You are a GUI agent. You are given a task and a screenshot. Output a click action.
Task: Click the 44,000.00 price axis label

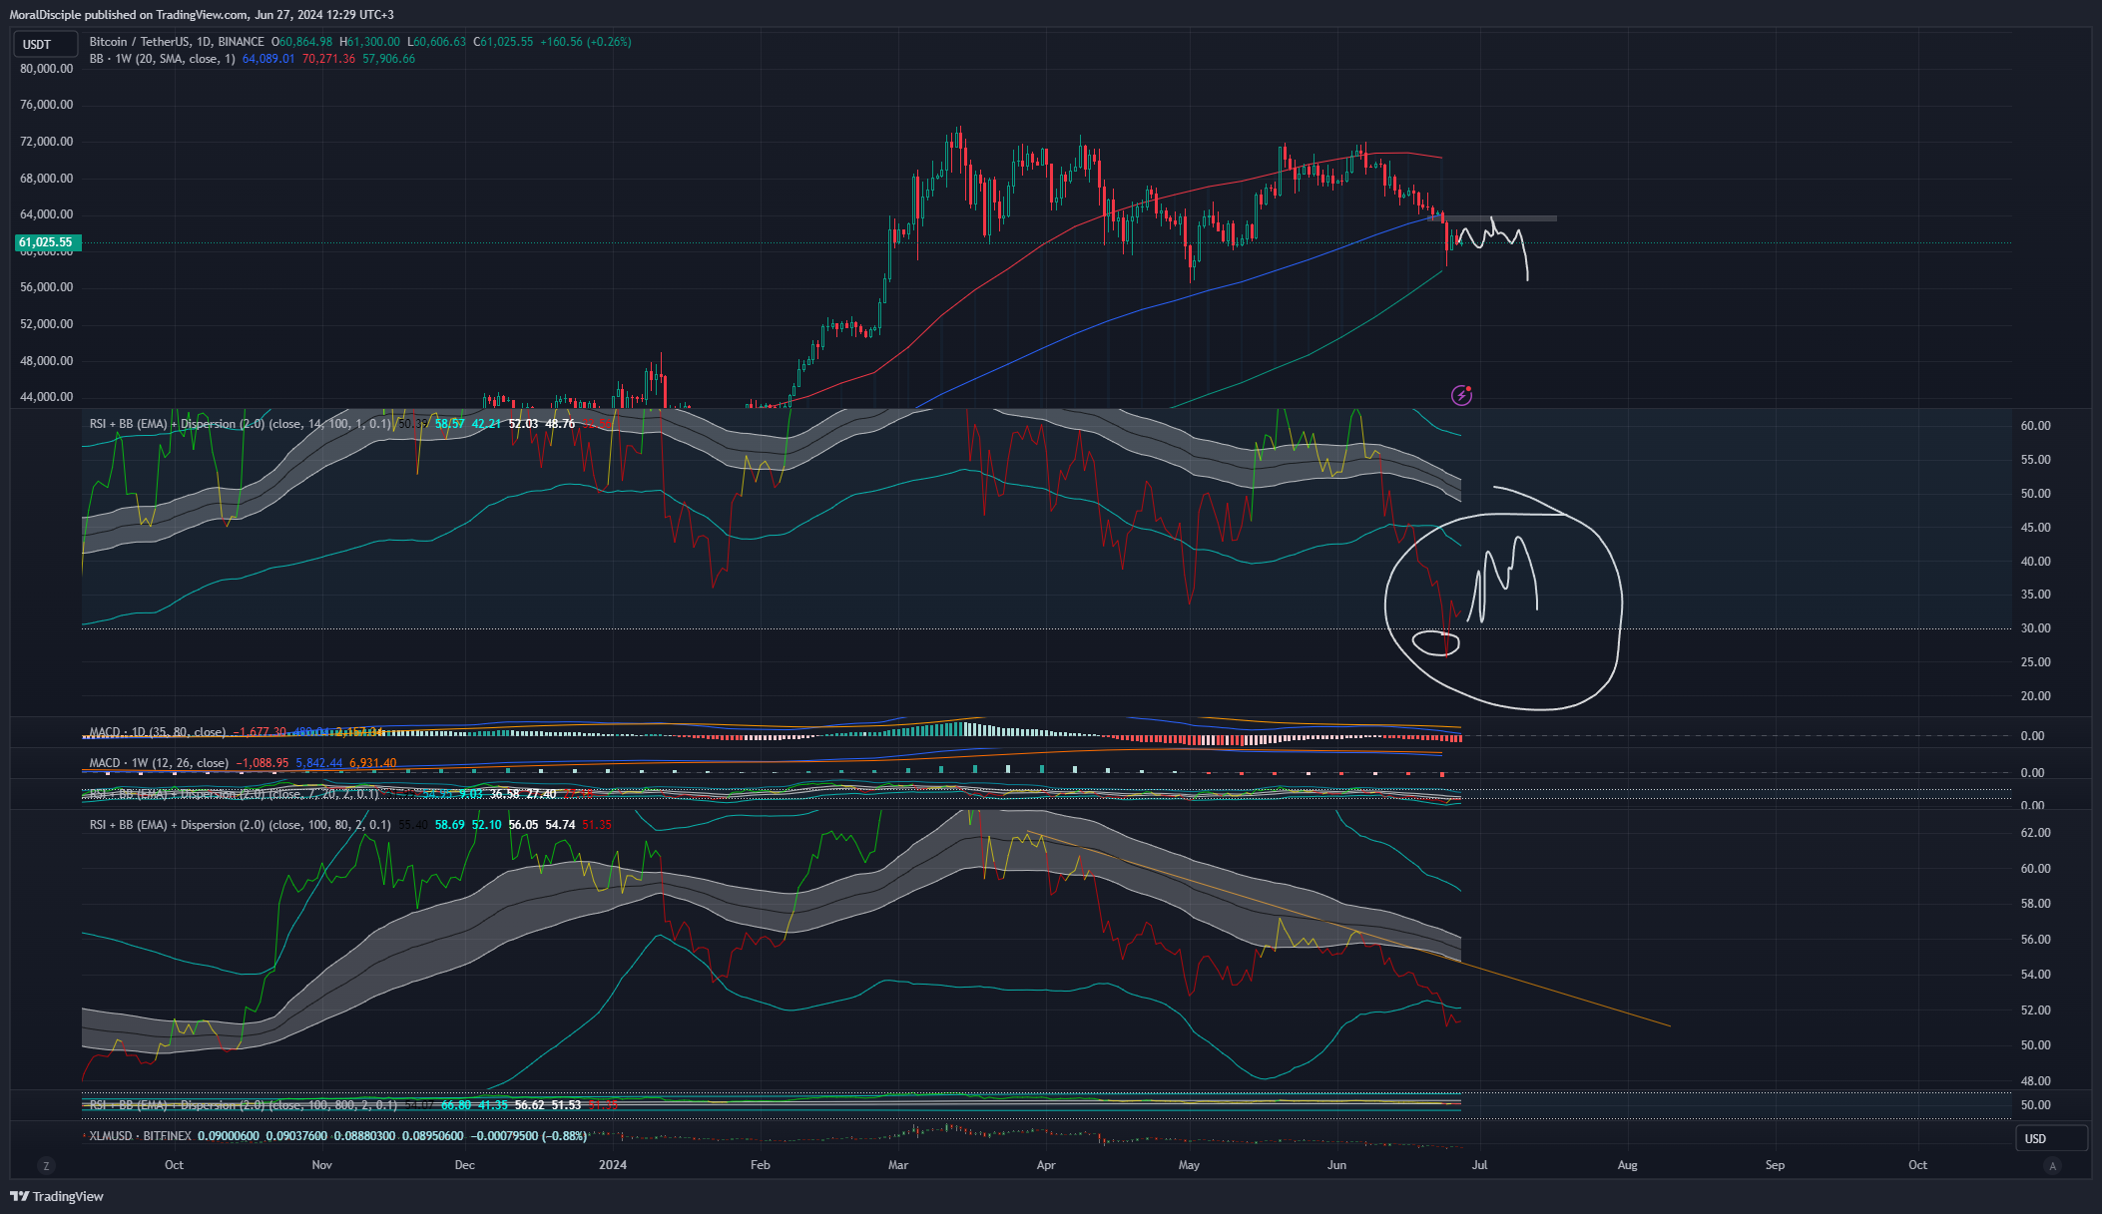click(47, 397)
